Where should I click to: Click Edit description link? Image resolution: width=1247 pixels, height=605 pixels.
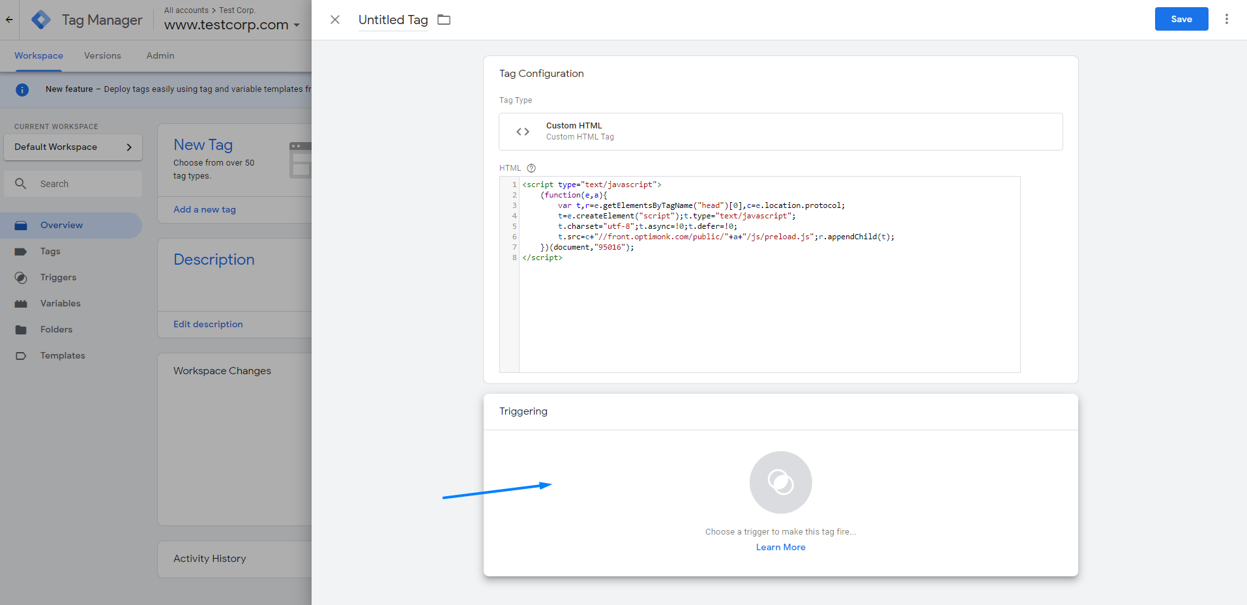[x=208, y=324]
